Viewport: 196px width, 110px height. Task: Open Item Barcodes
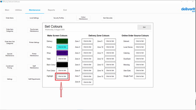[108, 18]
